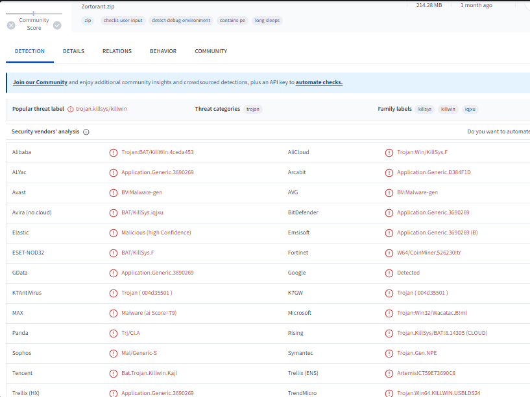Click the Community Score indicator bar
The width and height of the screenshot is (530, 397).
(x=34, y=14)
